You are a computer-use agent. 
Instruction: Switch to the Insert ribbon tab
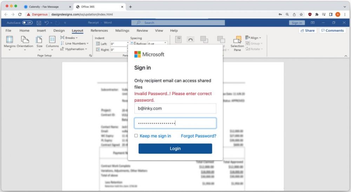click(x=41, y=30)
